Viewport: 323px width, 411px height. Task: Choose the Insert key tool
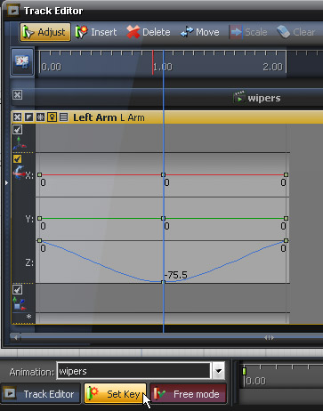[x=96, y=32]
